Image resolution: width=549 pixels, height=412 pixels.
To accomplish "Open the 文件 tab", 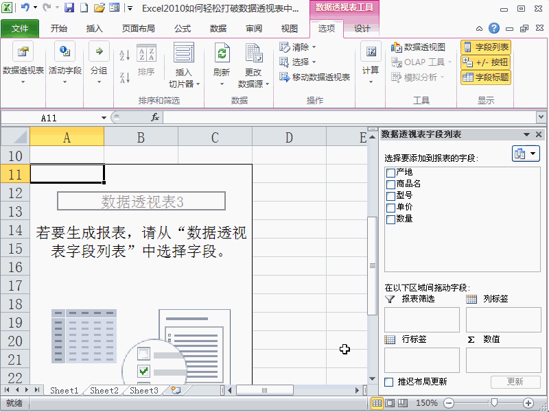I will [x=20, y=28].
